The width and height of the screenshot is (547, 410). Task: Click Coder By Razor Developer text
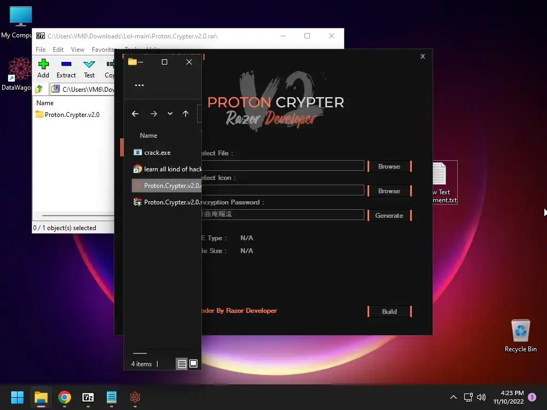pyautogui.click(x=239, y=311)
